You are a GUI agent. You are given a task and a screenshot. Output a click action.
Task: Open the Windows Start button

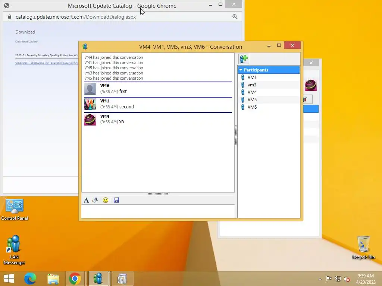coord(9,279)
